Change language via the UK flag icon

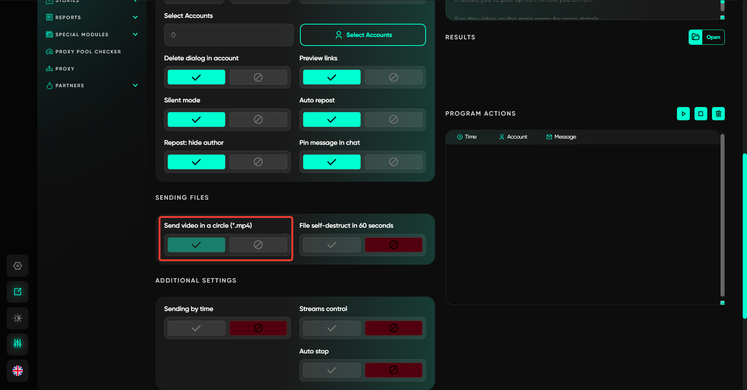click(18, 371)
